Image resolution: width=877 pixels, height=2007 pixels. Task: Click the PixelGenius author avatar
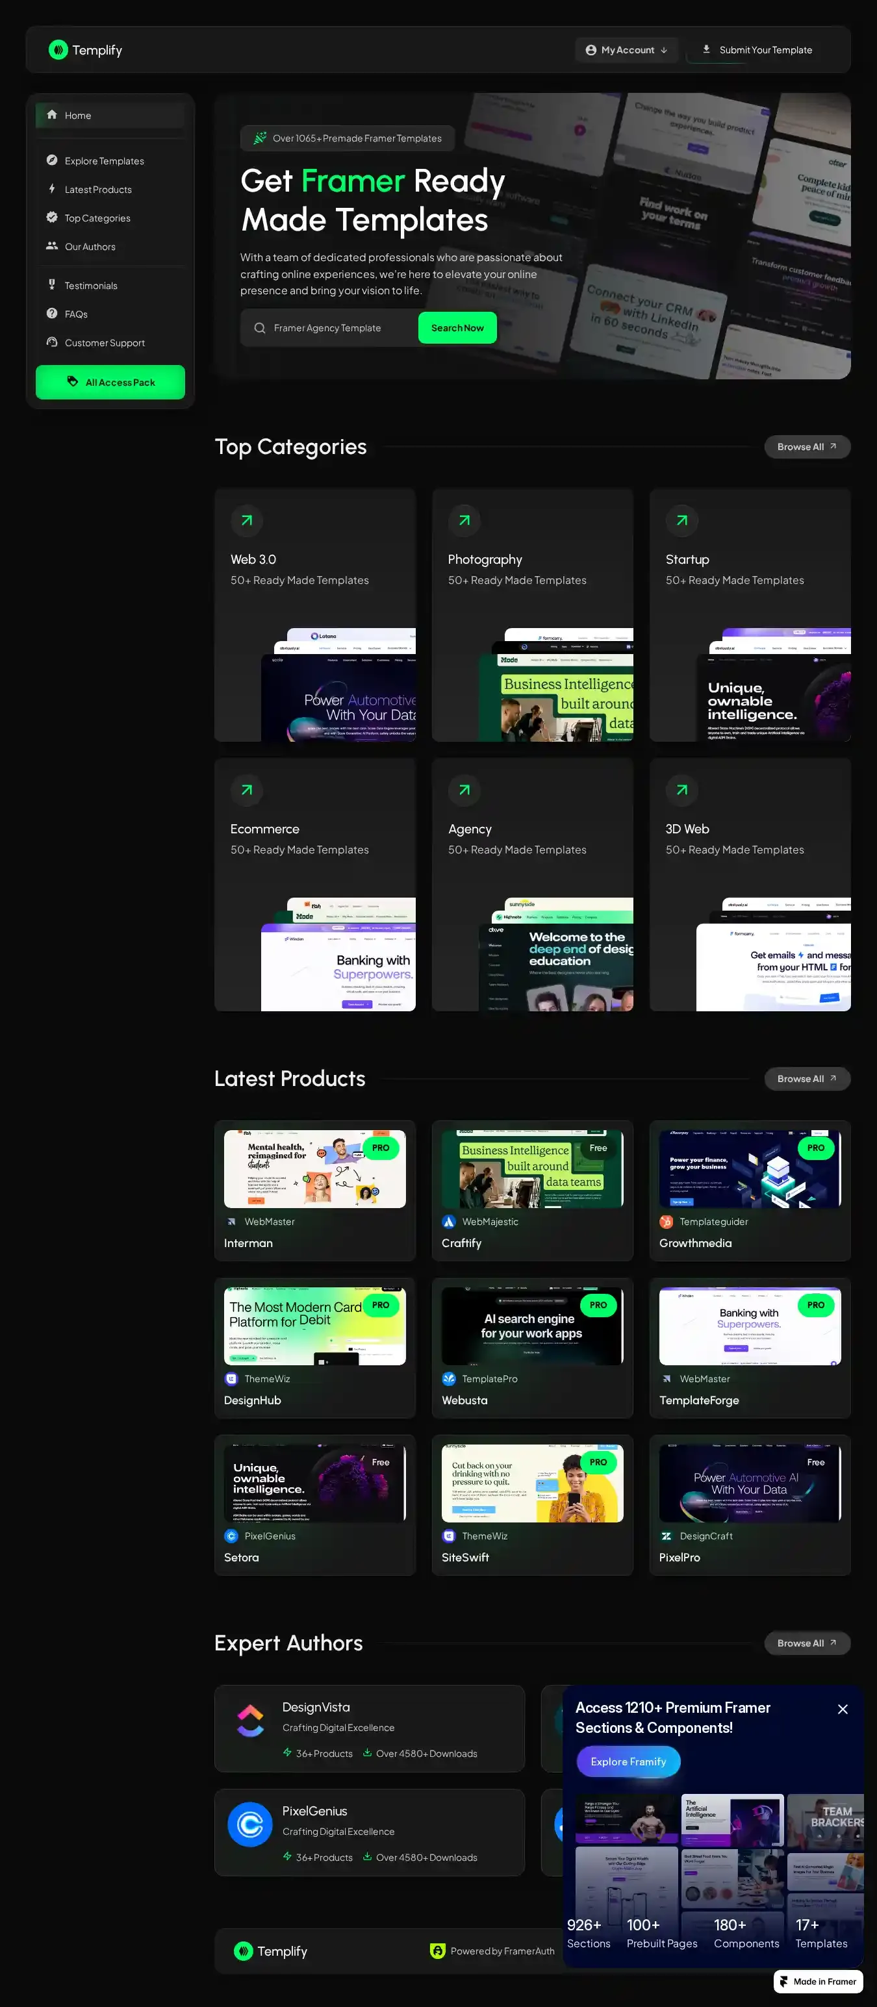tap(250, 1824)
